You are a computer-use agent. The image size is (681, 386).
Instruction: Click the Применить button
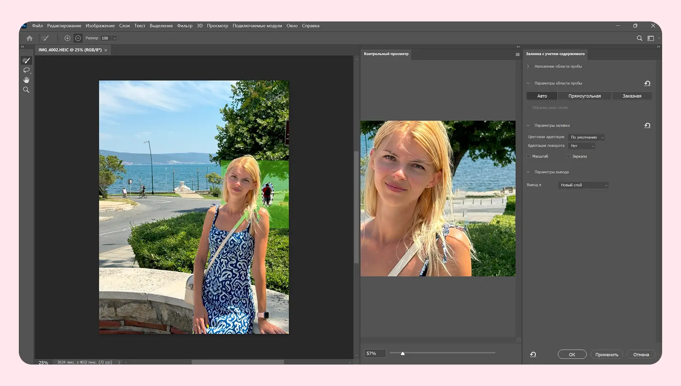click(x=606, y=354)
